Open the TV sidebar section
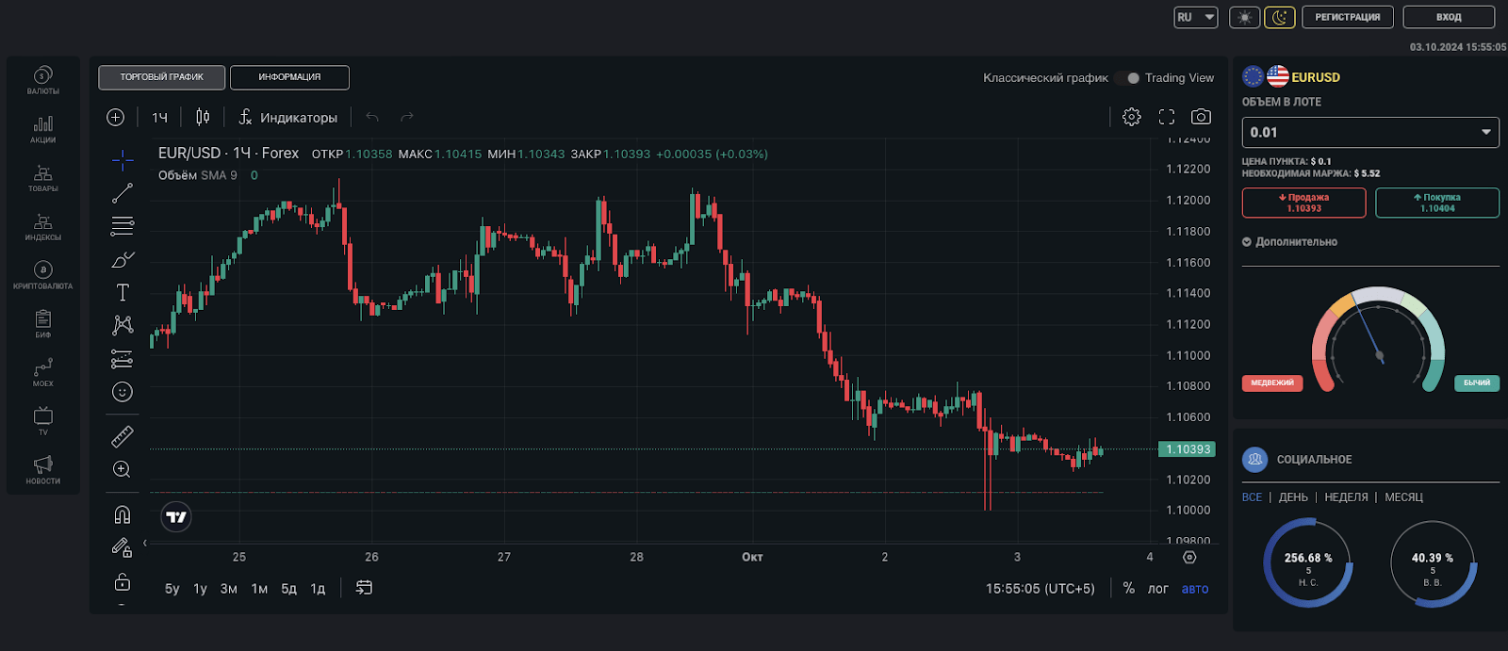The height and width of the screenshot is (651, 1508). [42, 421]
